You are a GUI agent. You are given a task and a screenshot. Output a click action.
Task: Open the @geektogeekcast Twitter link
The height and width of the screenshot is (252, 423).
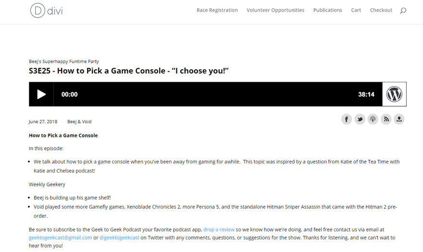pos(119,238)
